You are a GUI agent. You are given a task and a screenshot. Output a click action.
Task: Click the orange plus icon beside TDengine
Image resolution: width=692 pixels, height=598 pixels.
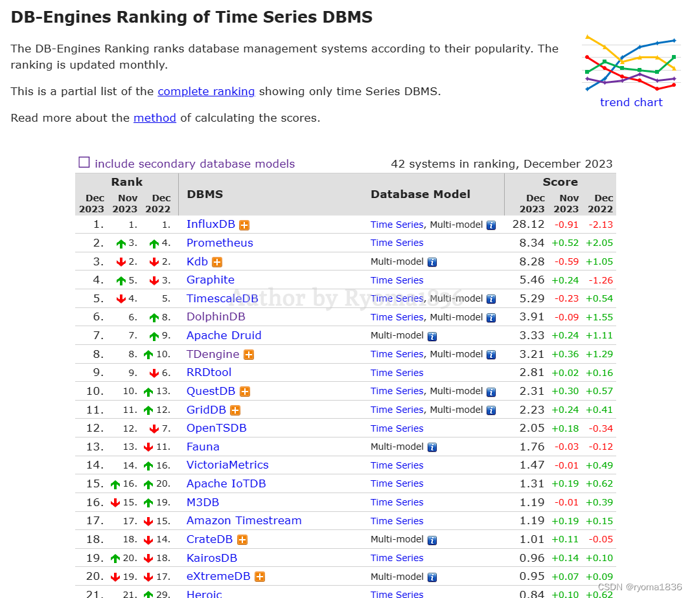coord(249,355)
